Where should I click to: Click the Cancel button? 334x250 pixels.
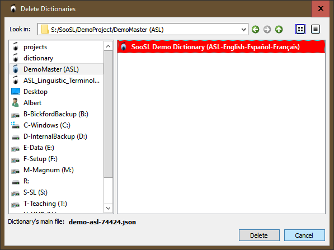[304, 235]
